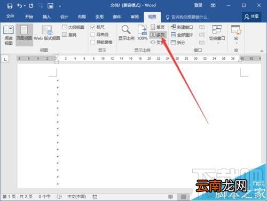Click the language 中文(中国) indicator

coord(76,196)
